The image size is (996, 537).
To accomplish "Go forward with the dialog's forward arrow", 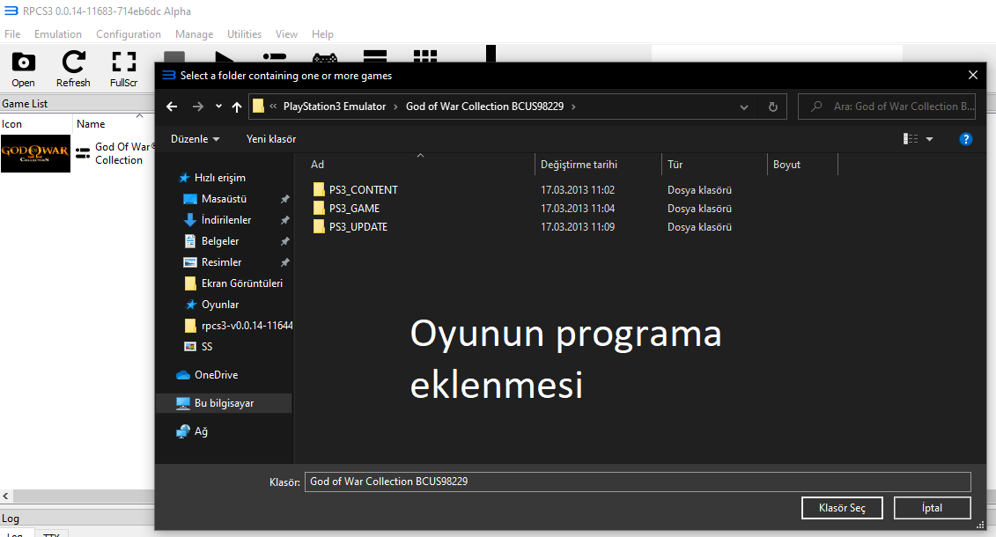I will point(197,107).
